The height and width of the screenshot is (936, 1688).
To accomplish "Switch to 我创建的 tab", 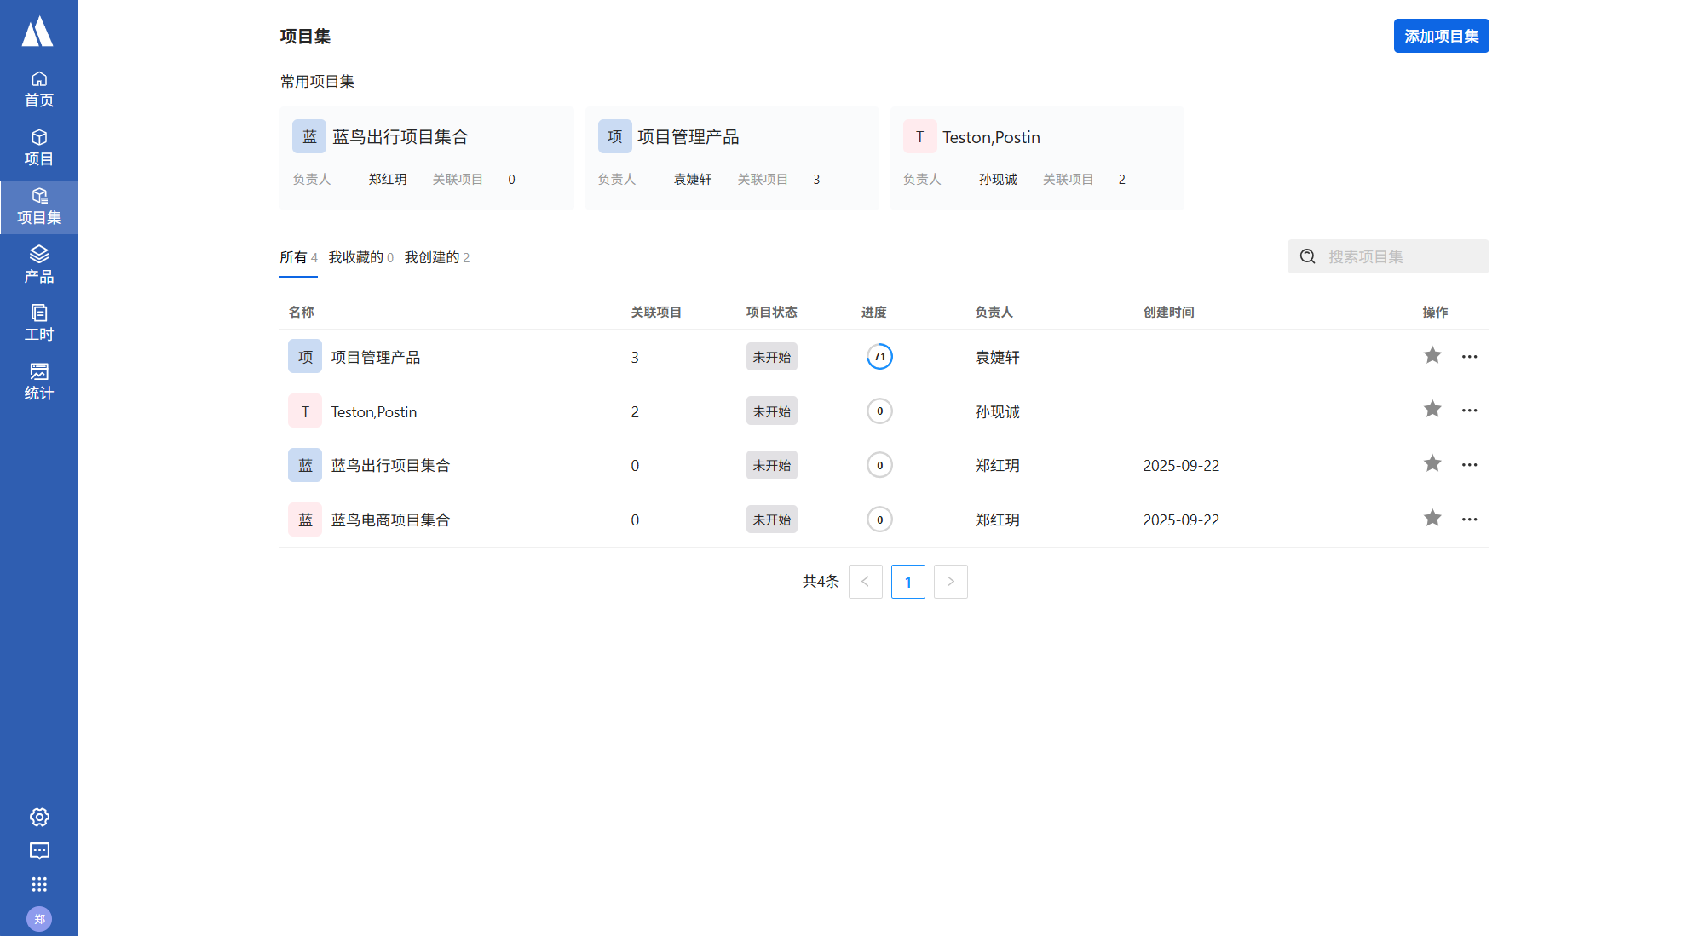I will [x=436, y=257].
